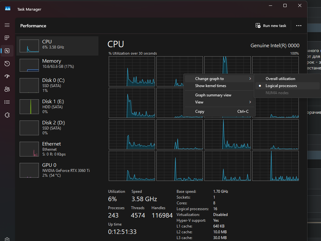The height and width of the screenshot is (241, 321).
Task: Select Graph summary view menu entry
Action: coord(213,95)
